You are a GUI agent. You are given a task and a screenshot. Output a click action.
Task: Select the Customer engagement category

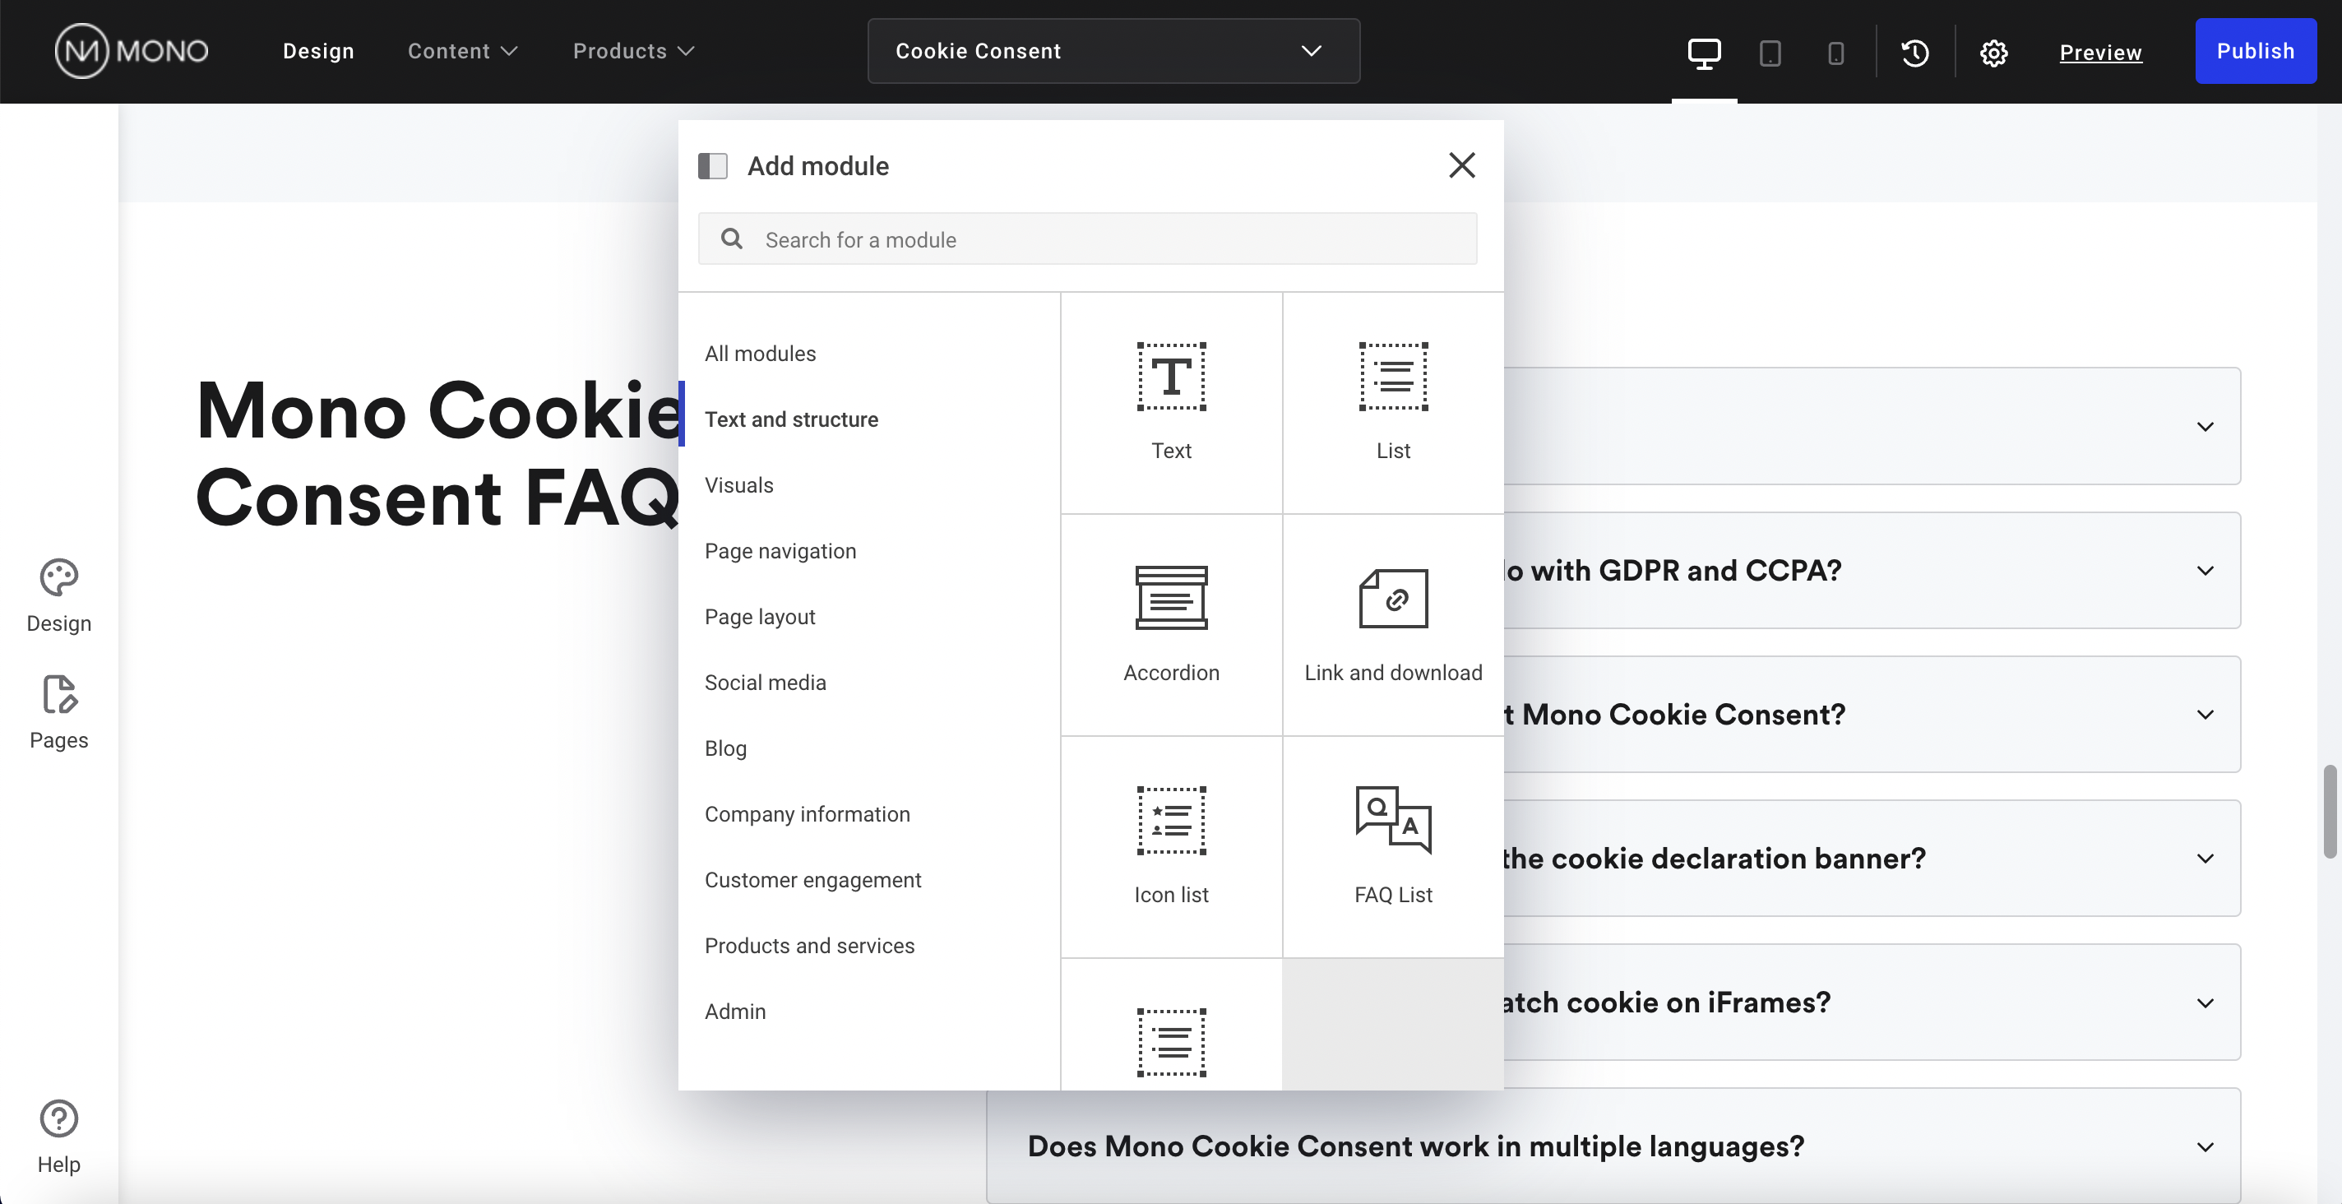pyautogui.click(x=812, y=879)
